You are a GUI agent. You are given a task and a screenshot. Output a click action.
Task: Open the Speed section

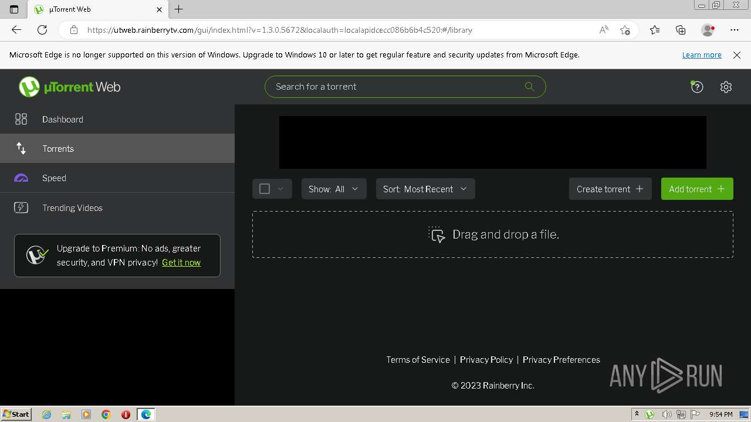(117, 178)
